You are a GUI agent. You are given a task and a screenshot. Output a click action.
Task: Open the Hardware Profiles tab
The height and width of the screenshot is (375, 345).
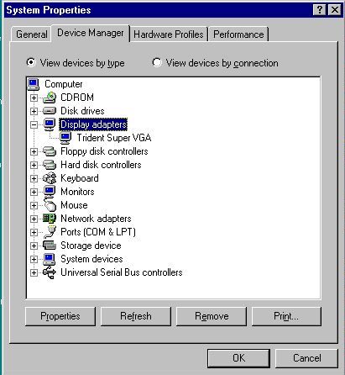click(x=169, y=34)
